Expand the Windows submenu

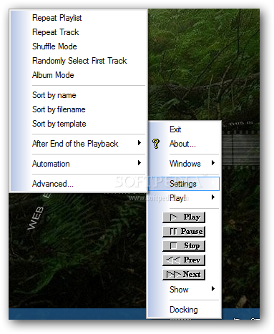[x=184, y=164]
